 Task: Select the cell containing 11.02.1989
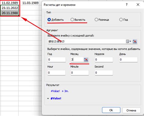point(10,3)
